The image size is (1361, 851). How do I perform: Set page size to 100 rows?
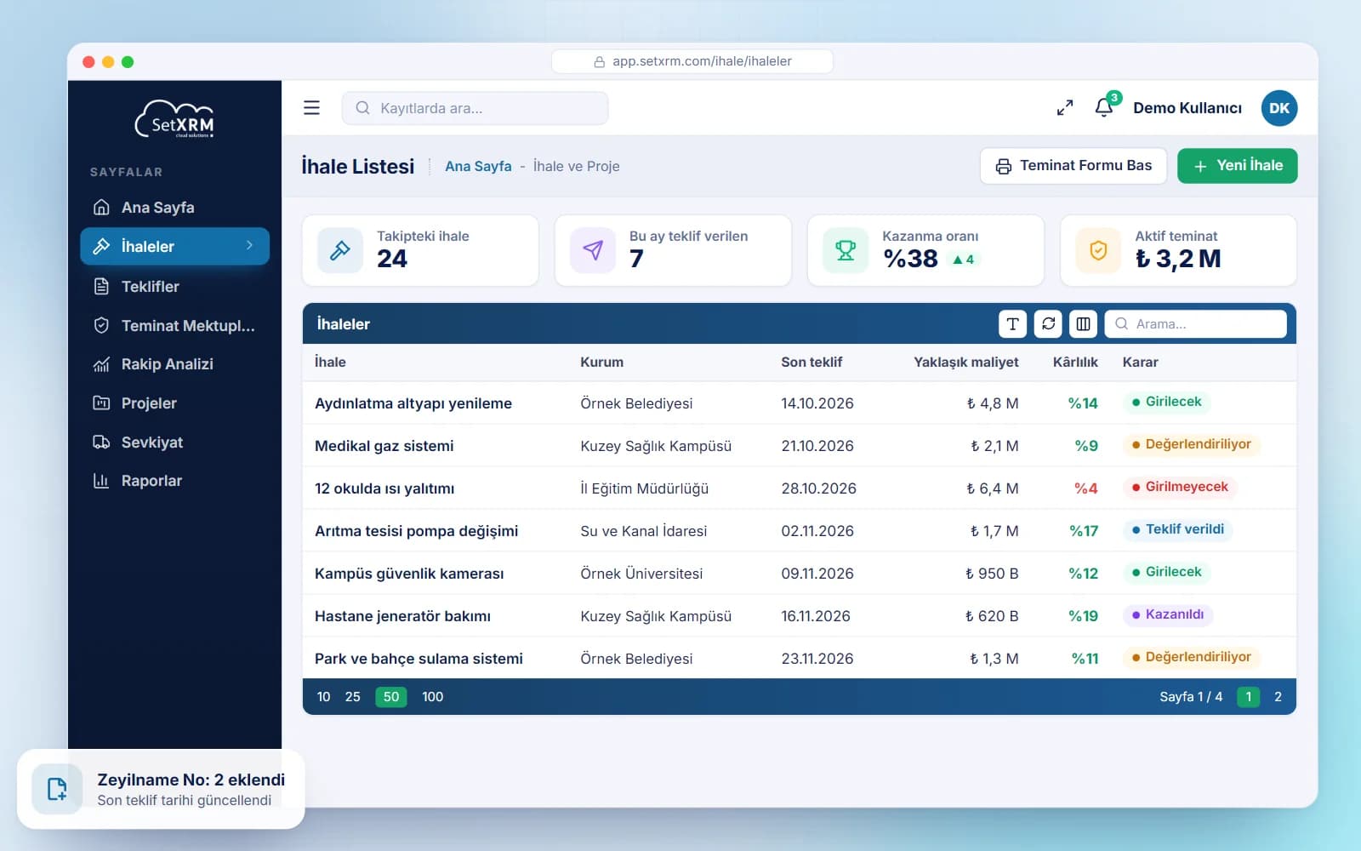[x=433, y=697]
